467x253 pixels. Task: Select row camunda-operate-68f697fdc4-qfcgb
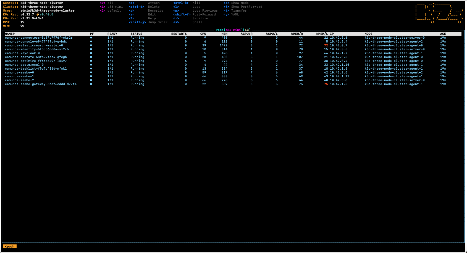coord(233,57)
